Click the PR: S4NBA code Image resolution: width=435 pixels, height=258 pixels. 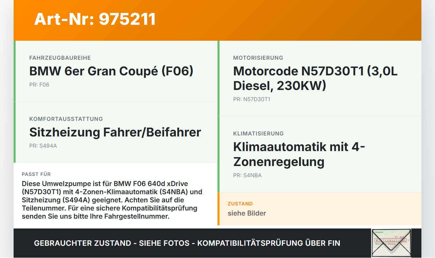247,175
